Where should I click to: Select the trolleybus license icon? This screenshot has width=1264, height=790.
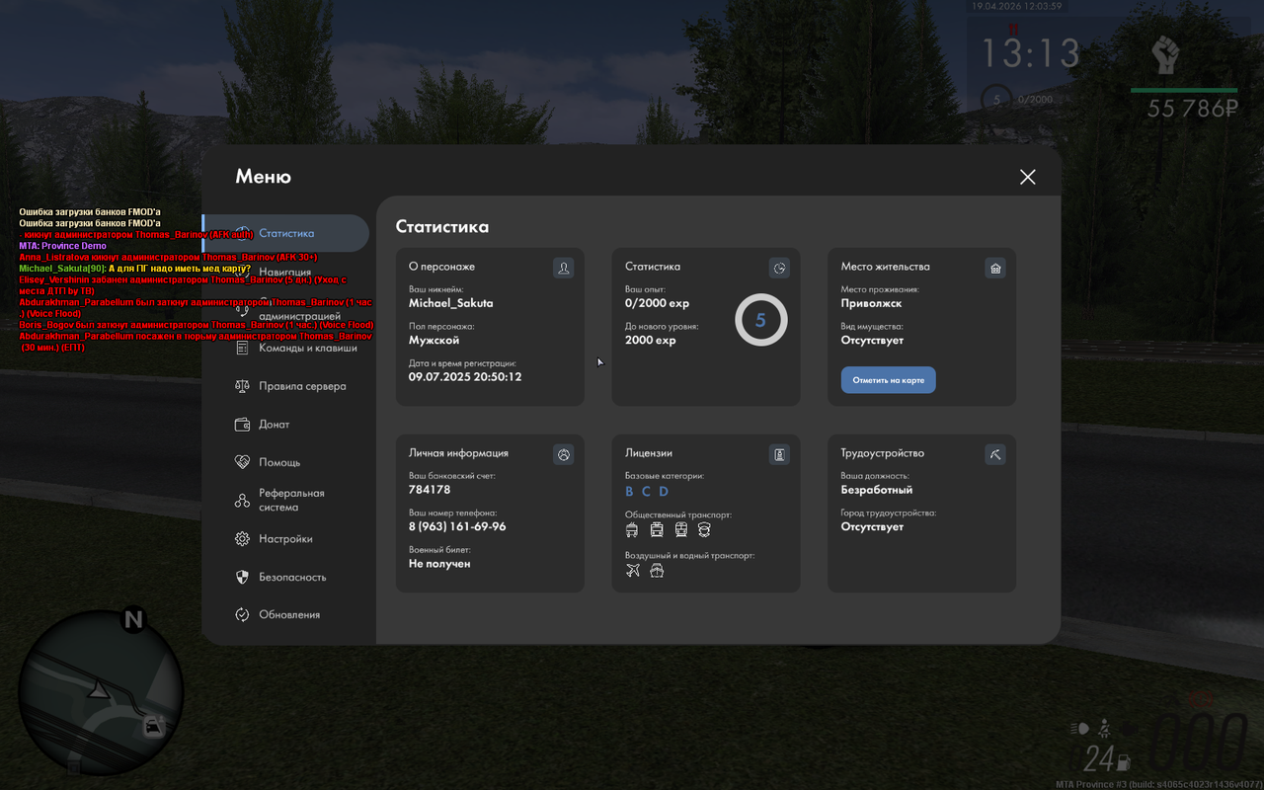coord(632,530)
